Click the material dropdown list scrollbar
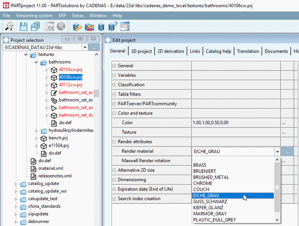Image resolution: width=299 pixels, height=226 pixels. [x=277, y=188]
